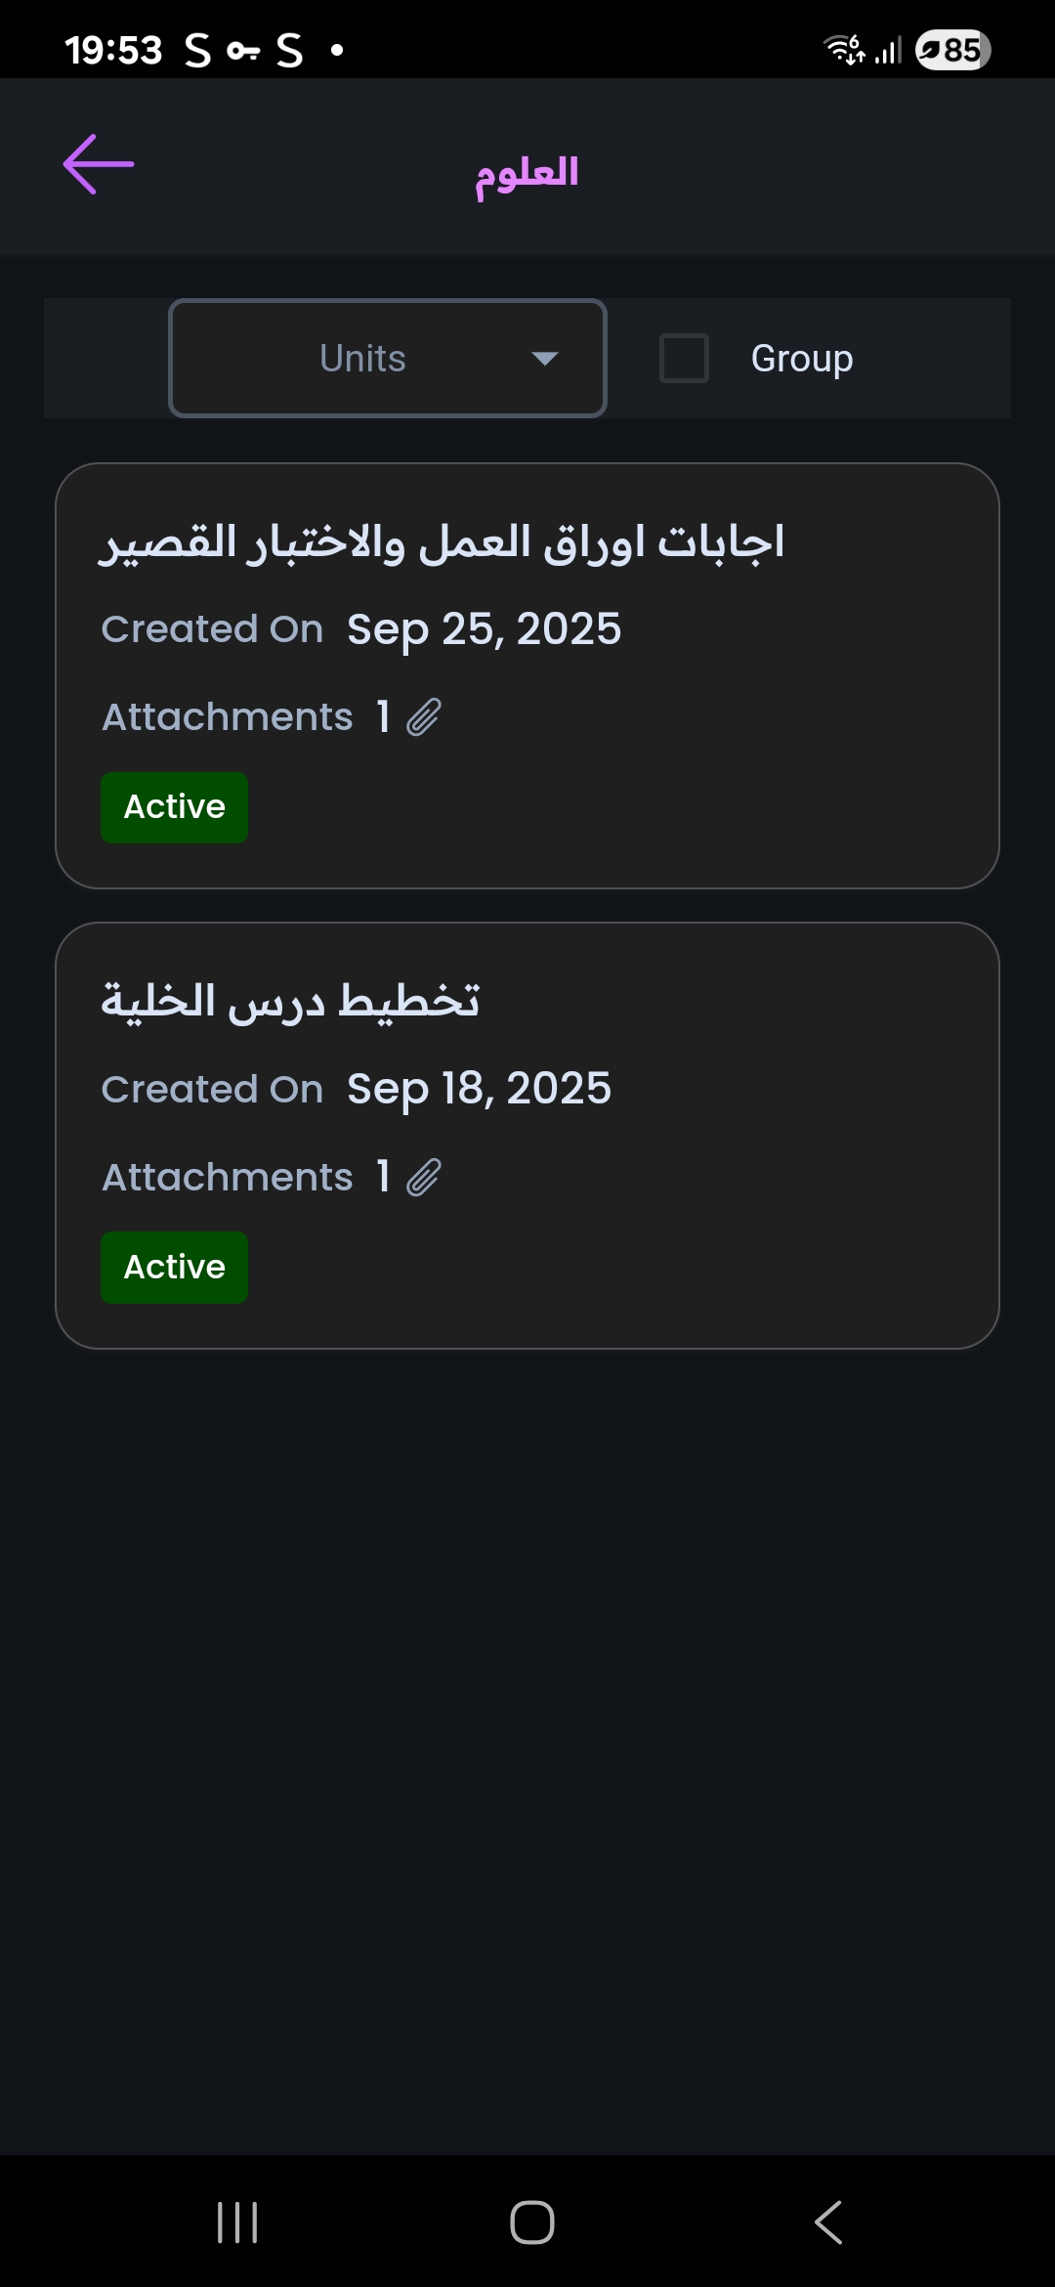Click the Units dropdown arrow
This screenshot has width=1055, height=2287.
point(544,359)
